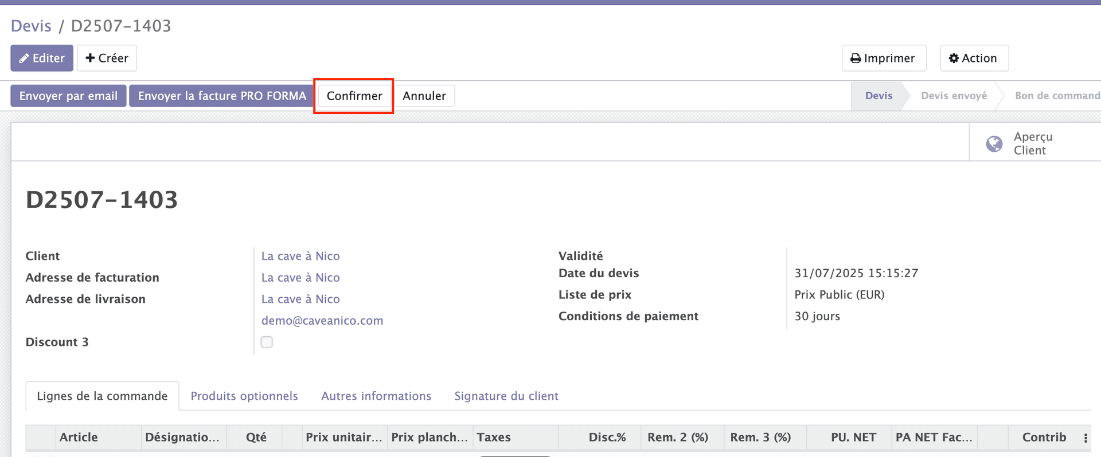The height and width of the screenshot is (457, 1101).
Task: Open the Autres informations tab
Action: 376,396
